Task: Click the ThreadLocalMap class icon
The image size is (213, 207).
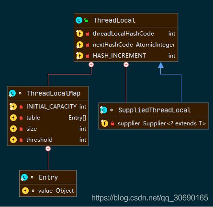Action: coord(12,93)
